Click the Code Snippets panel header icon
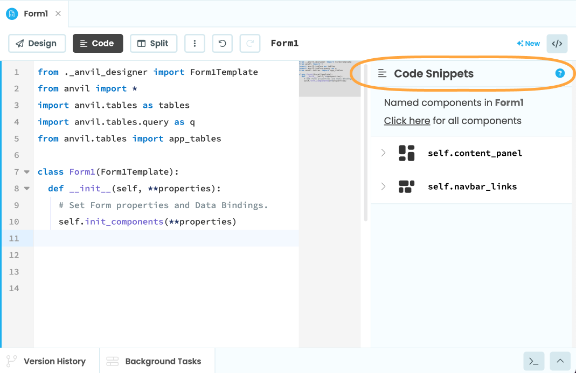Viewport: 576px width, 373px height. [383, 74]
